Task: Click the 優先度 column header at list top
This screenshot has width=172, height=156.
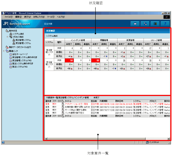Action: [x=48, y=101]
